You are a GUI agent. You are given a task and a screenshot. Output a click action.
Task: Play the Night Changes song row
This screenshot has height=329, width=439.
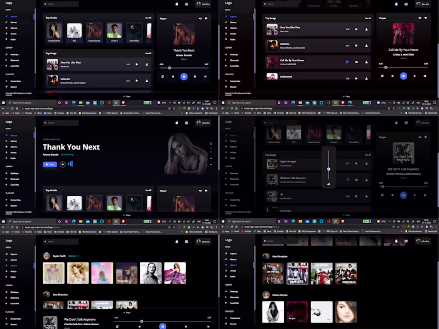356,163
